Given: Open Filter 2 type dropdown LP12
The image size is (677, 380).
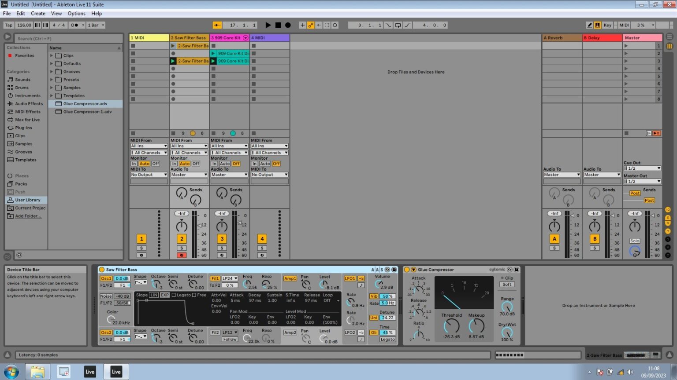Looking at the screenshot, I should 230,332.
